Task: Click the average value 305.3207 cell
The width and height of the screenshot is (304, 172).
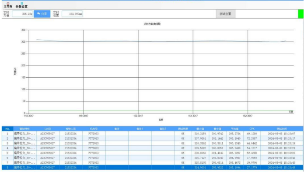Action: tap(234, 153)
